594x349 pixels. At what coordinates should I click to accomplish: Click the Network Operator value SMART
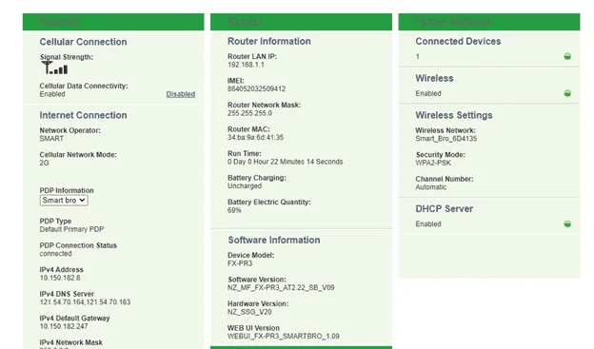tap(51, 139)
